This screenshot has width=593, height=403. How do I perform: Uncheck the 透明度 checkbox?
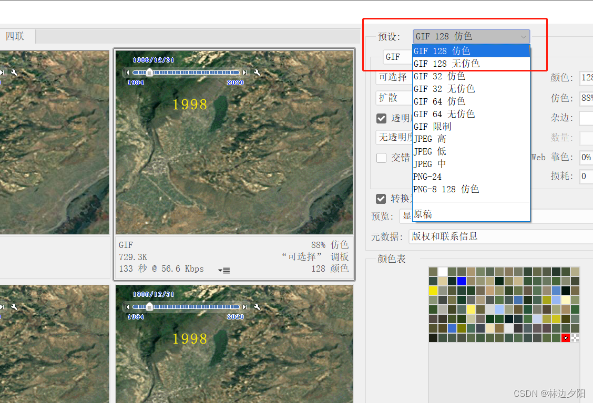click(381, 118)
